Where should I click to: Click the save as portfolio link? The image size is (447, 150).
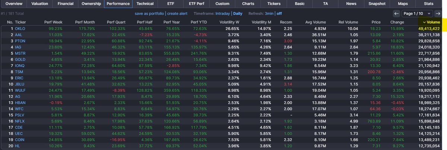point(150,13)
